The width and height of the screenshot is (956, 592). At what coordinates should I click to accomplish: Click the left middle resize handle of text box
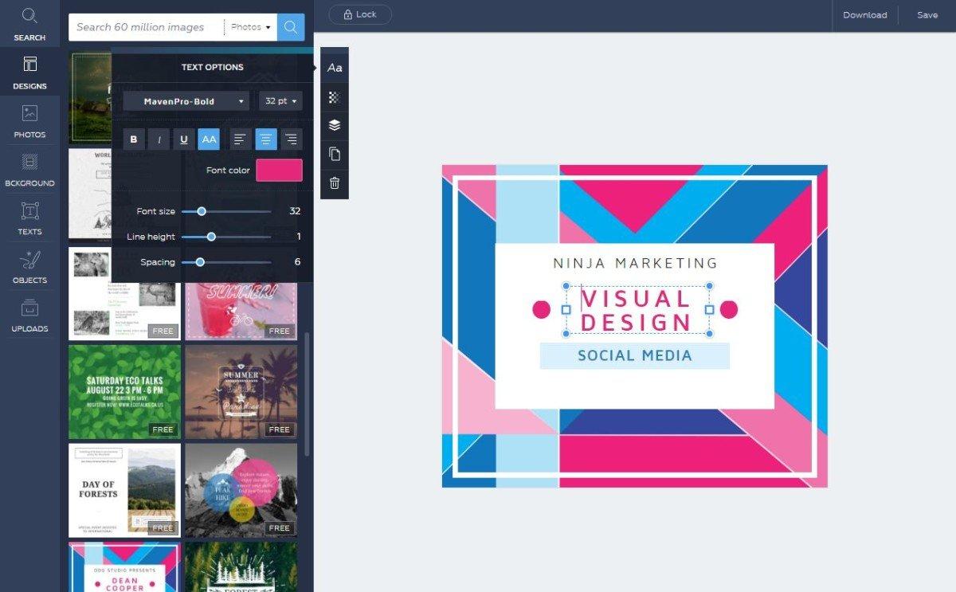click(566, 310)
